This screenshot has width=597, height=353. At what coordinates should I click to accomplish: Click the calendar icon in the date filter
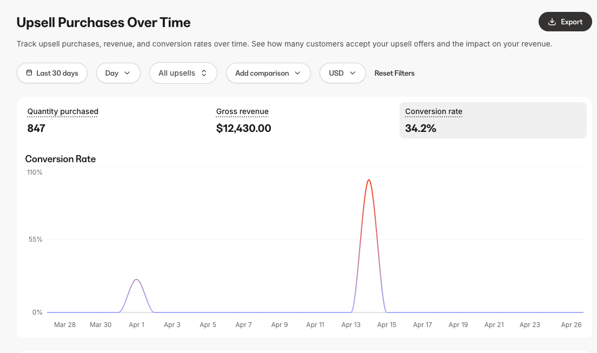point(31,72)
